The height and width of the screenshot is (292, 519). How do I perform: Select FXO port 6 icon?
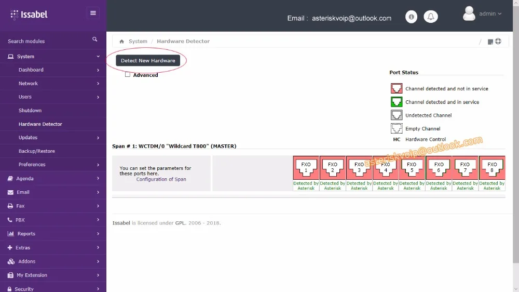[439, 168]
